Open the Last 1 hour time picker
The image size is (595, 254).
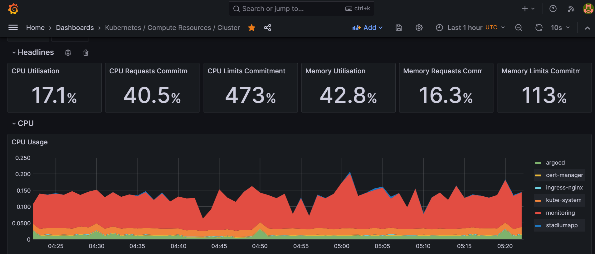(470, 28)
